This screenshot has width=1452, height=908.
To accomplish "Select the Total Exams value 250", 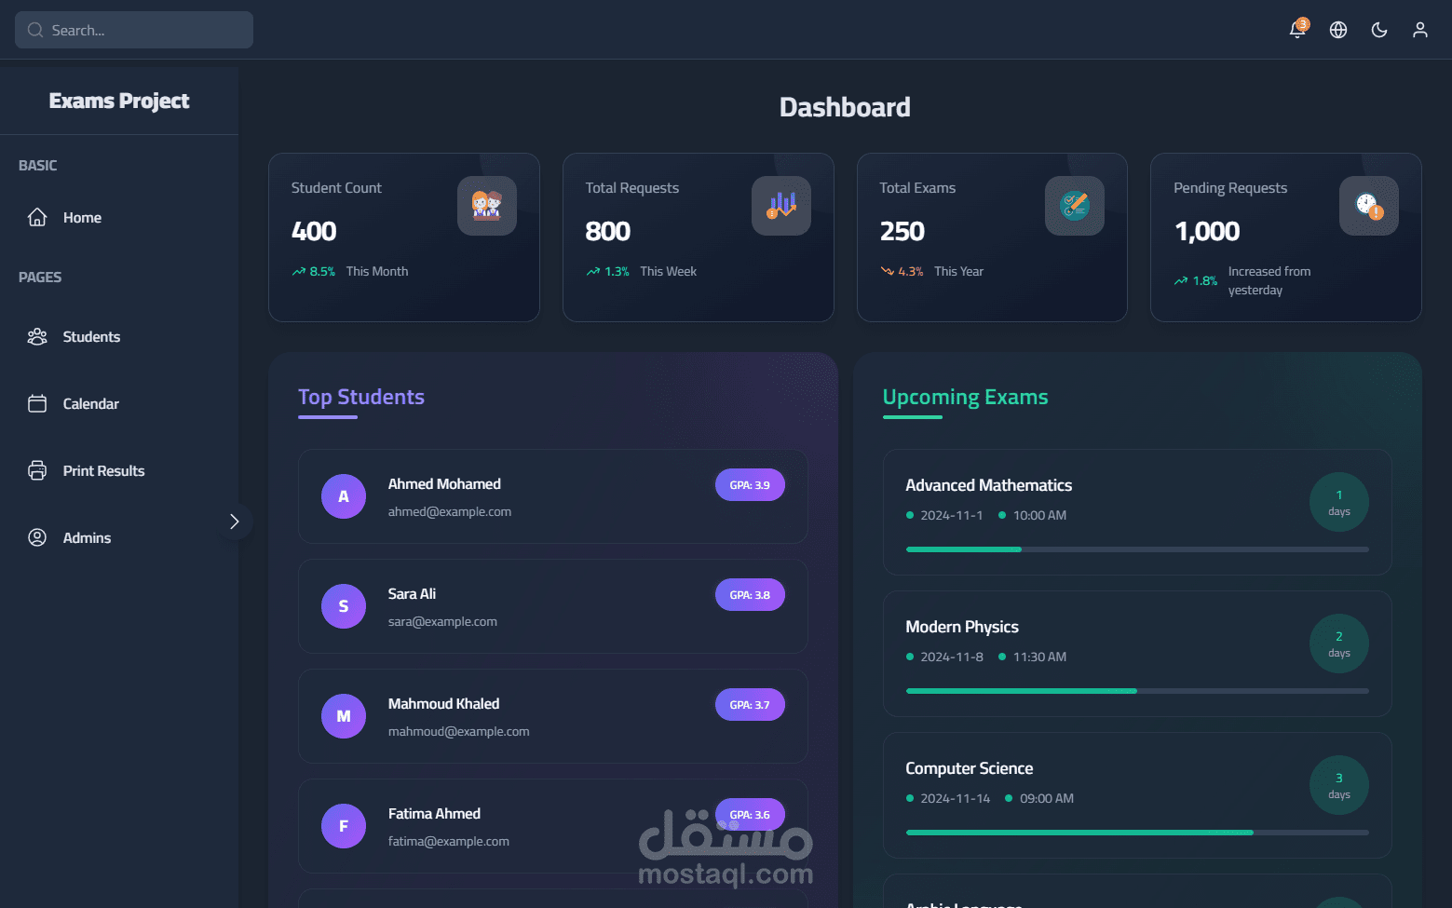I will (902, 231).
